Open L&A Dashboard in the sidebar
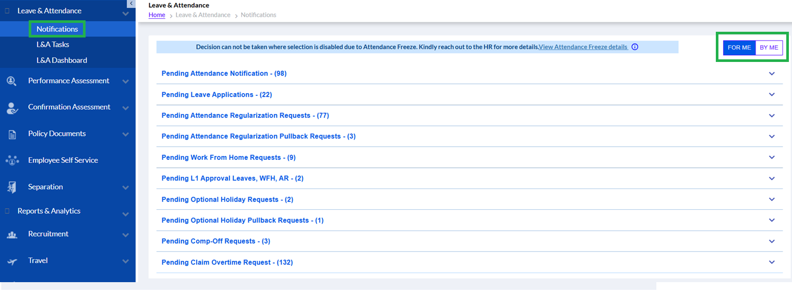This screenshot has width=792, height=291. [62, 60]
